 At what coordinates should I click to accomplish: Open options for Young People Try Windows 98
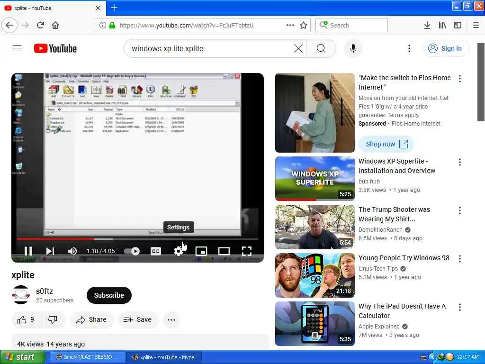coord(460,259)
